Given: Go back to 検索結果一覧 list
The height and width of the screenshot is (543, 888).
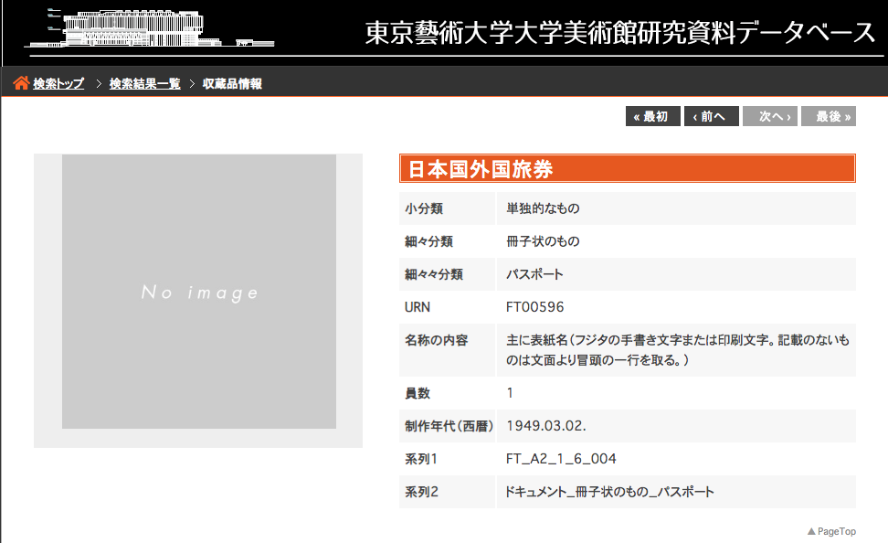Looking at the screenshot, I should (145, 84).
